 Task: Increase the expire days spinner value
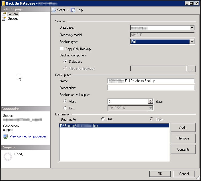point(151,100)
